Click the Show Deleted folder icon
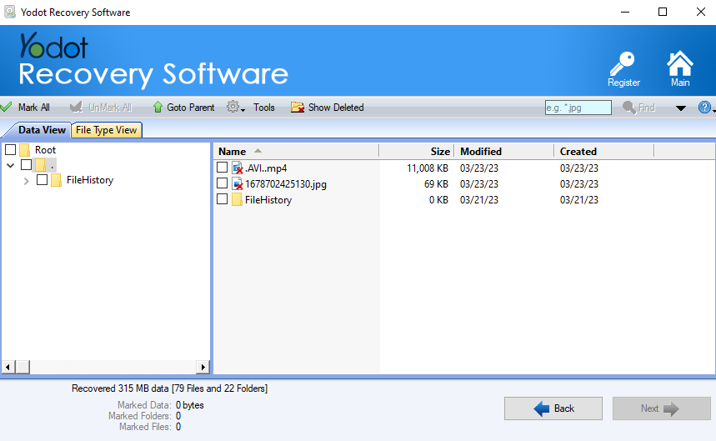 tap(298, 108)
